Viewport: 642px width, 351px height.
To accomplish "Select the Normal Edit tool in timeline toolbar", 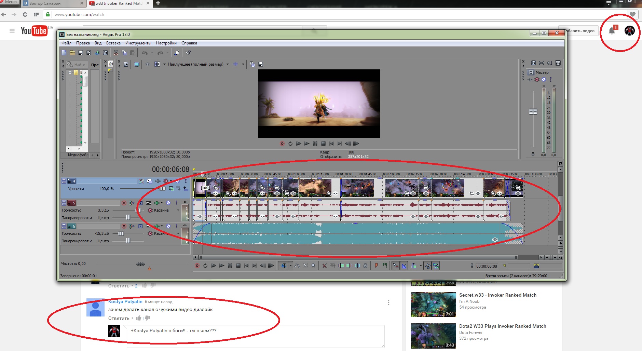I will coord(284,266).
